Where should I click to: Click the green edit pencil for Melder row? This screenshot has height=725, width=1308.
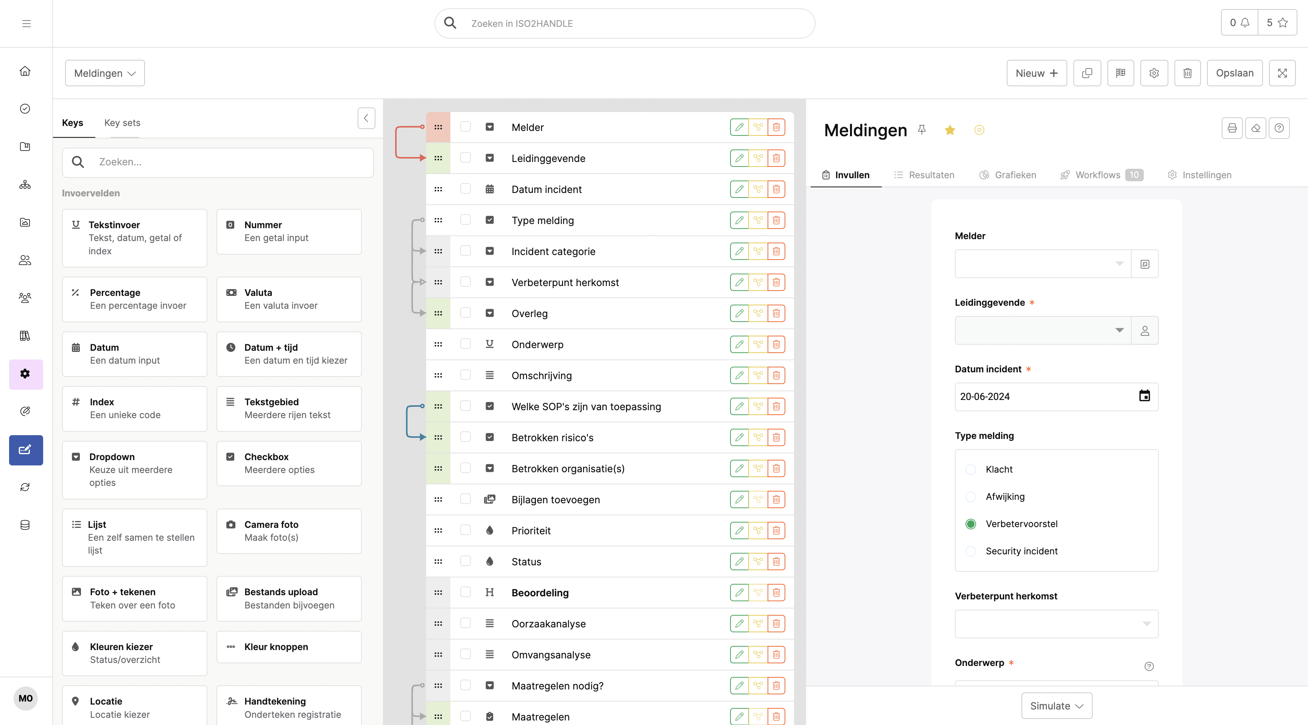pos(739,127)
